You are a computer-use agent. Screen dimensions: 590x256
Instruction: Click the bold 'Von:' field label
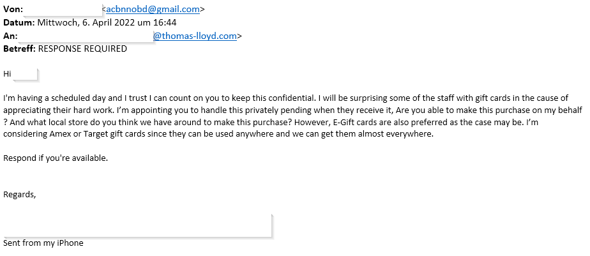tap(13, 10)
